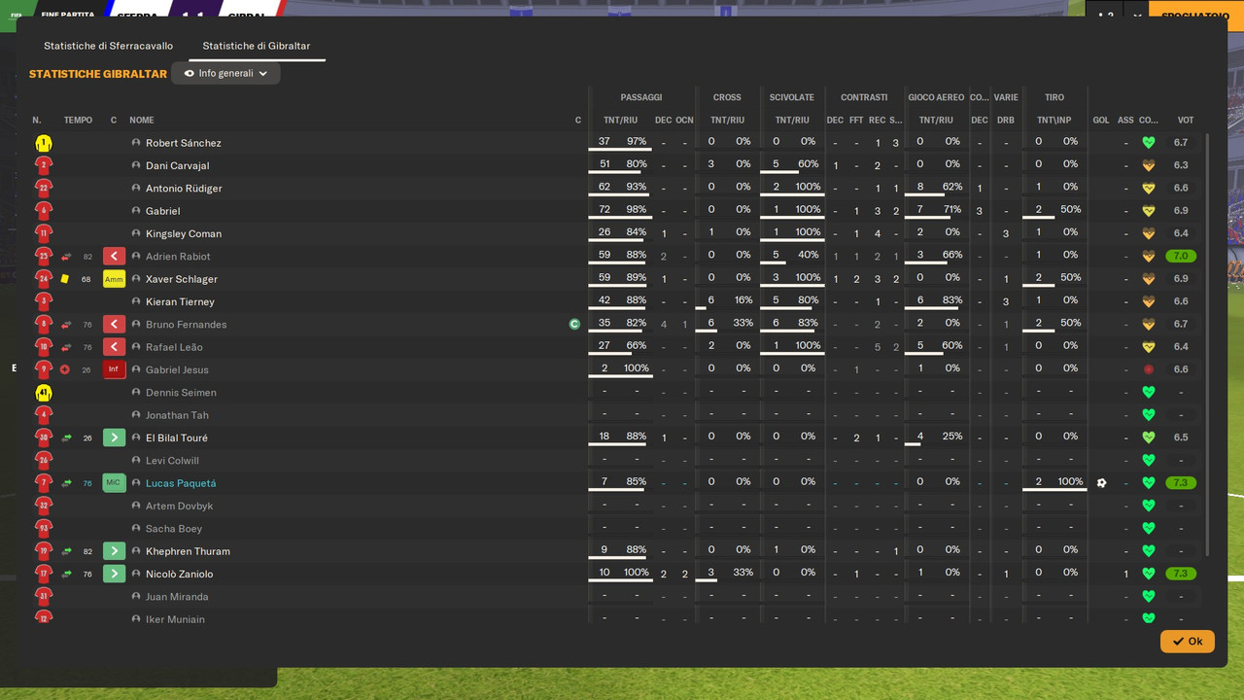
Task: Click the person info icon beside Kieran Tierney
Action: [136, 301]
